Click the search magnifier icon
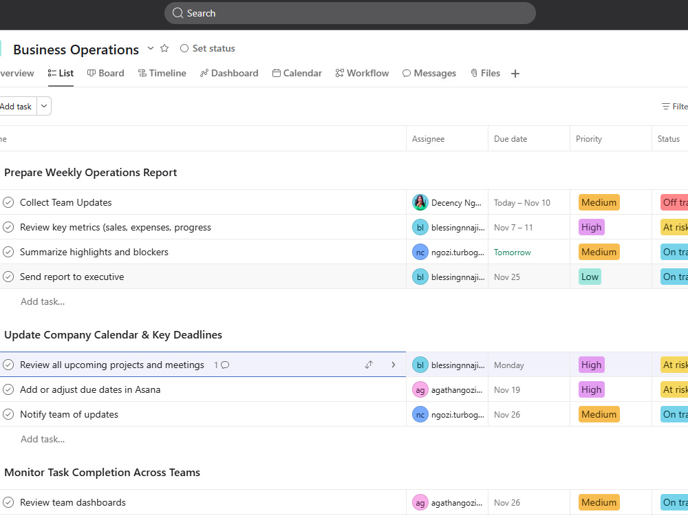Screen dimensions: 688x516 (178, 13)
